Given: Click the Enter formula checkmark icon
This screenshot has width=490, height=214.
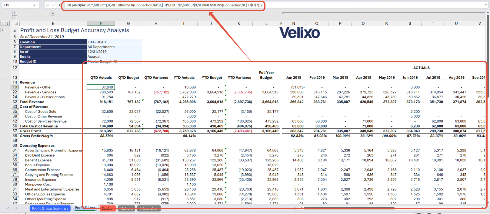Looking at the screenshot, I should [x=54, y=5].
